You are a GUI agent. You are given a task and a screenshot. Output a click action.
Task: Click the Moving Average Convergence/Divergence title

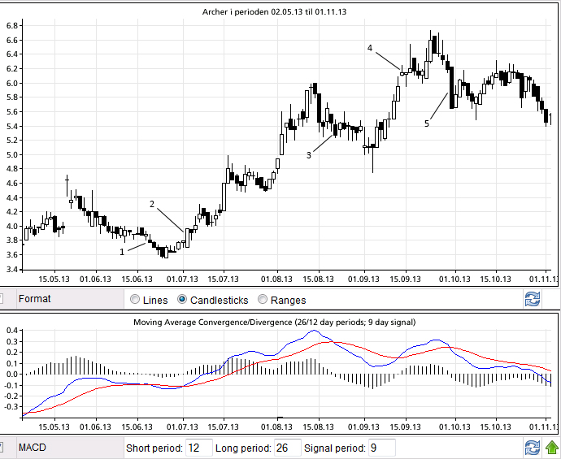click(274, 323)
